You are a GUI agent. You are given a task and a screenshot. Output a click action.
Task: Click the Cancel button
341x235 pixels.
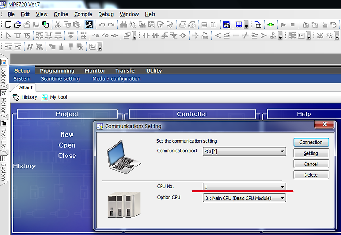[x=311, y=164]
